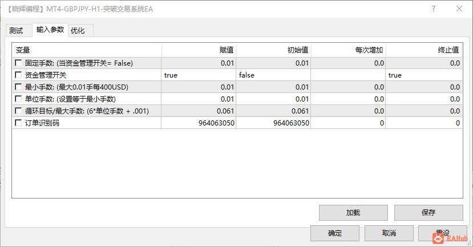Select the 单位手数 variable label
This screenshot has width=473, height=247.
(70, 99)
